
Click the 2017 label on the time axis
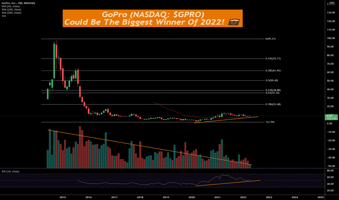[114, 197]
